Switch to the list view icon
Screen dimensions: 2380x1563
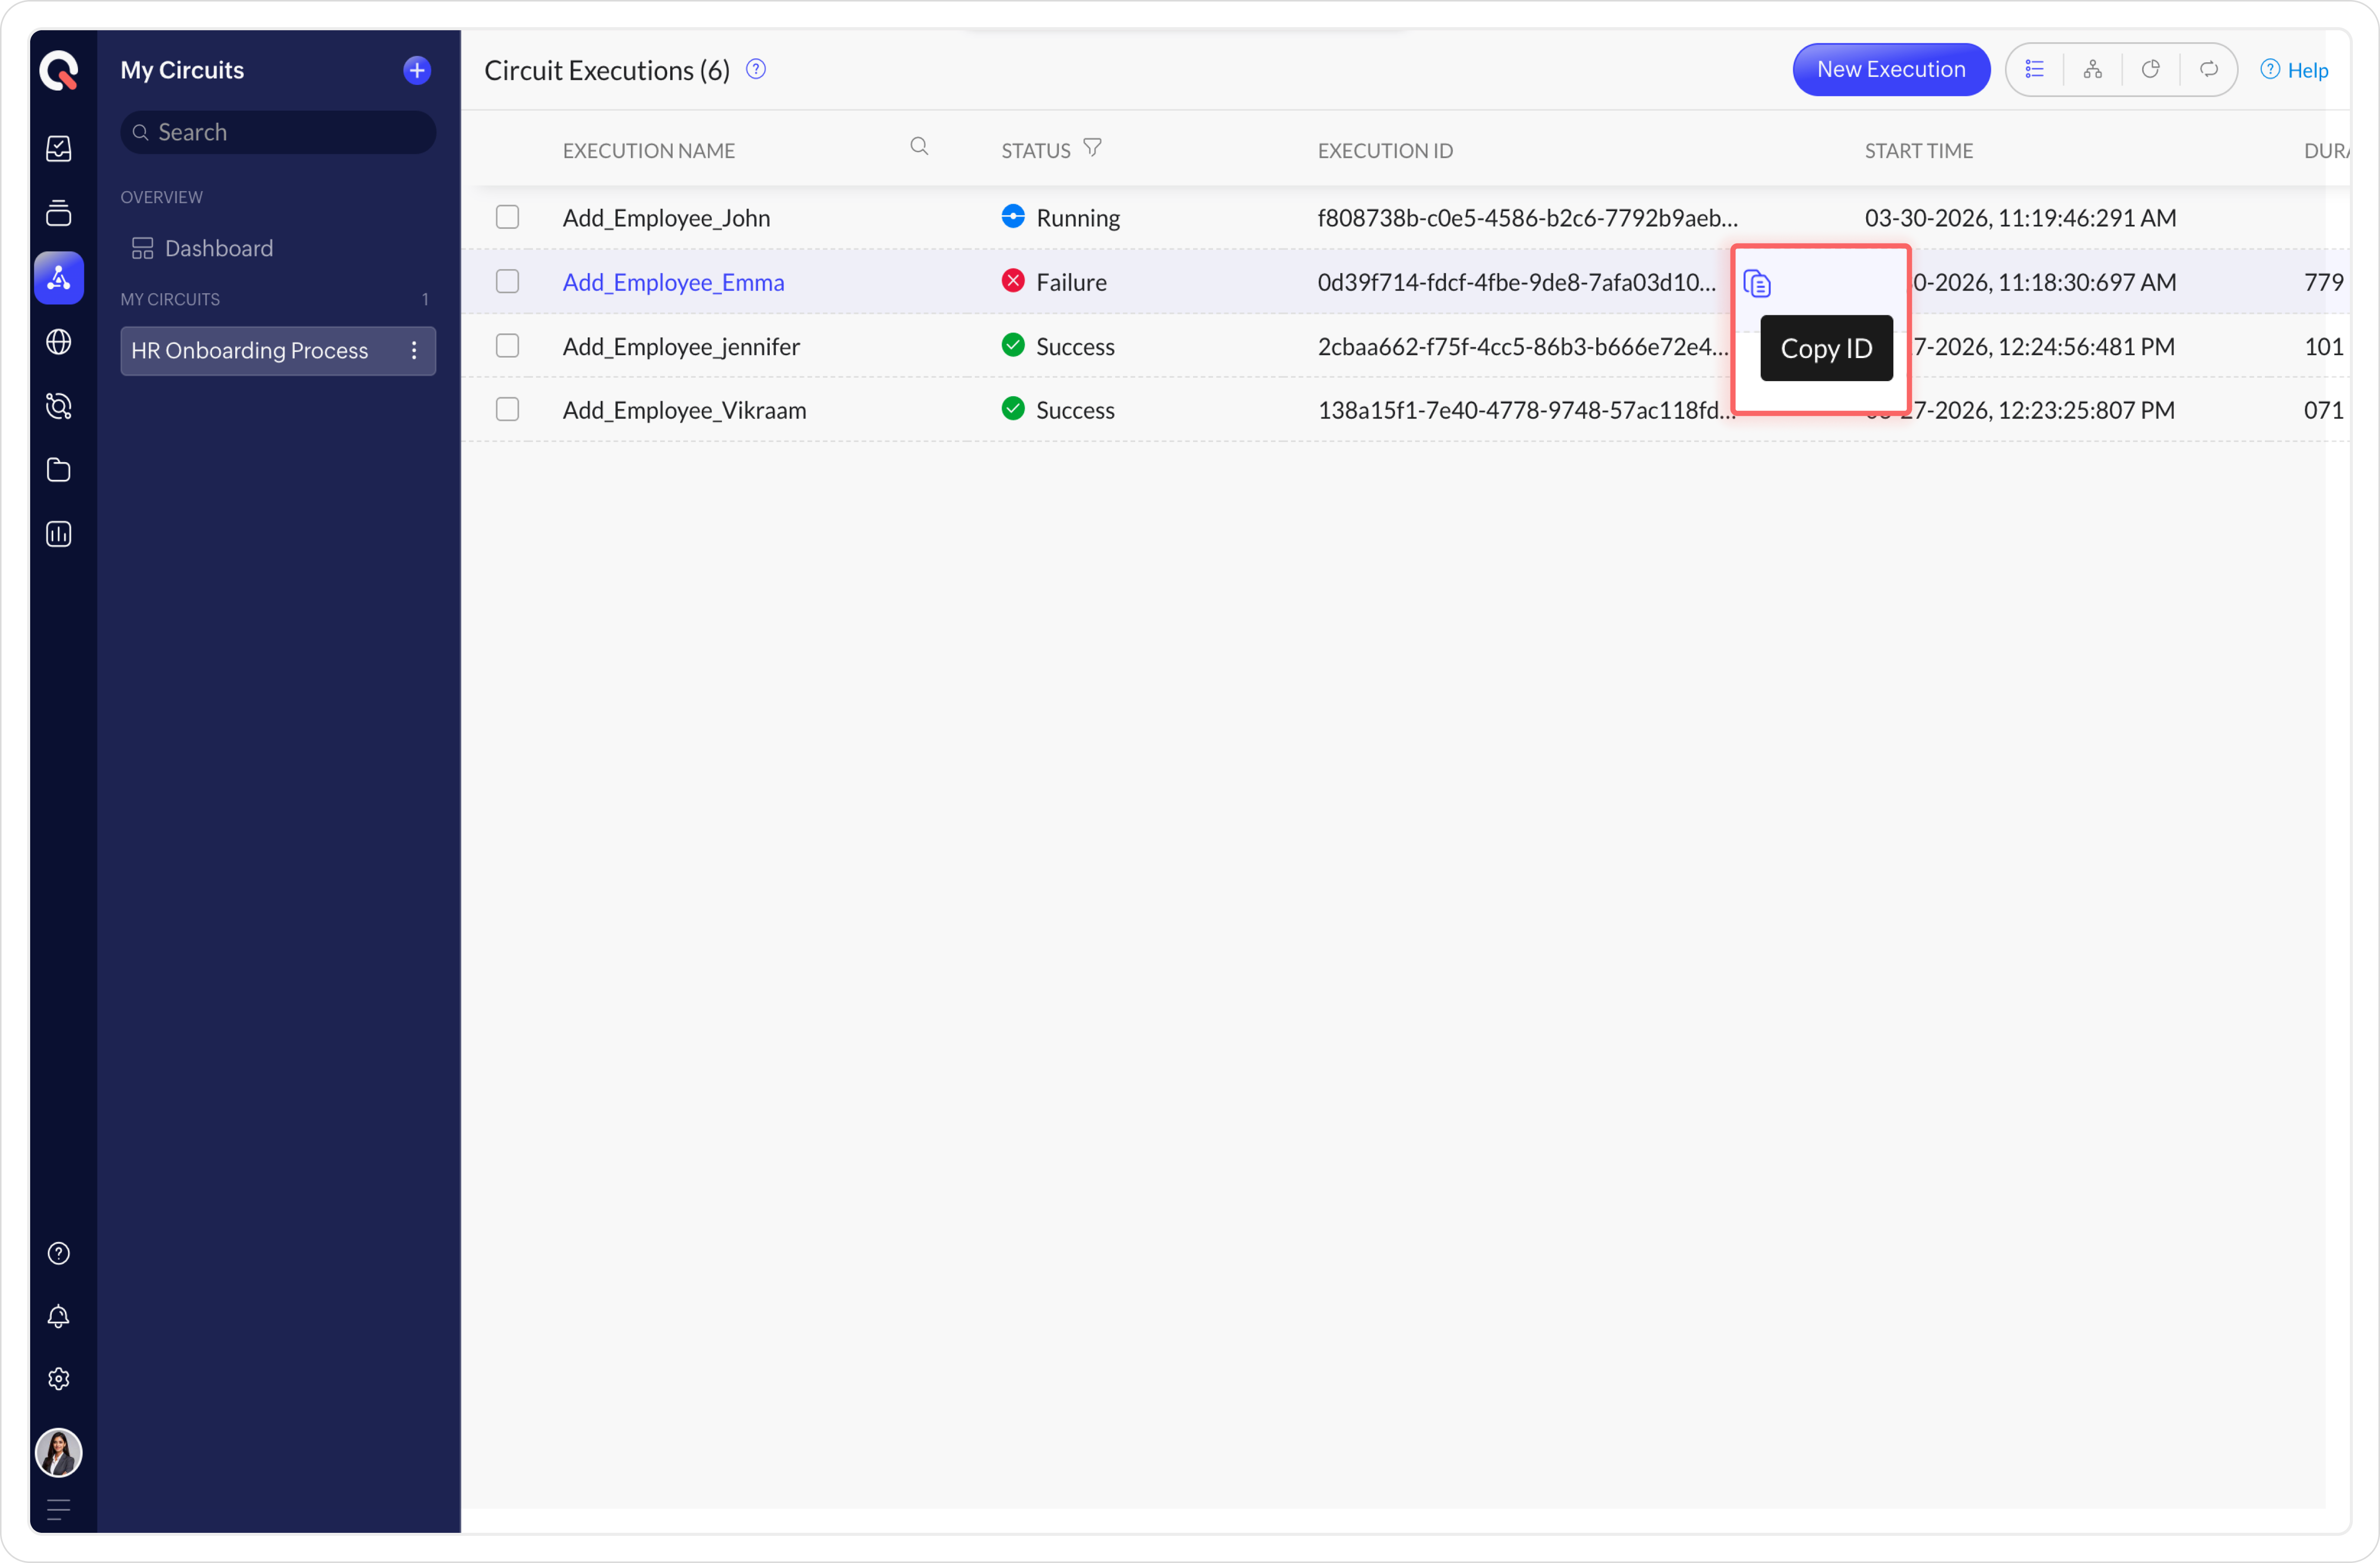(2034, 69)
